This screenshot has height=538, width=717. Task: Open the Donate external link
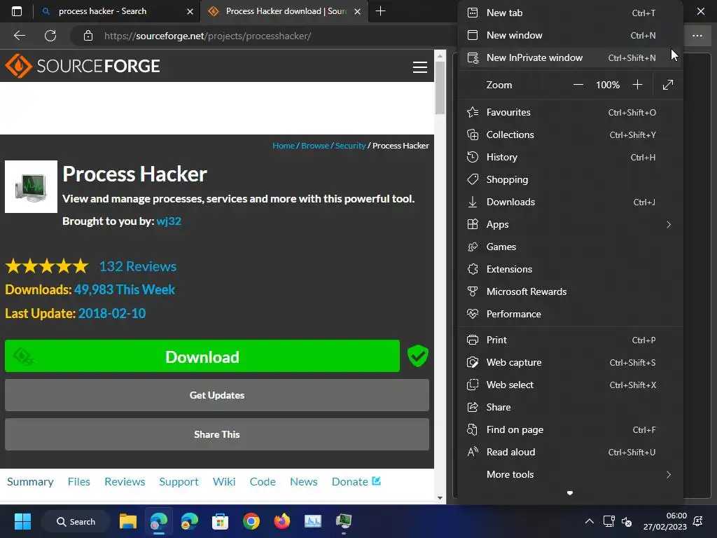pos(356,482)
